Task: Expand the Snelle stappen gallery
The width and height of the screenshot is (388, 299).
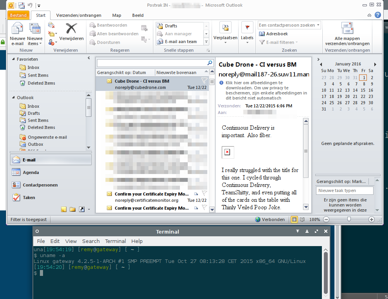Action: click(x=206, y=42)
